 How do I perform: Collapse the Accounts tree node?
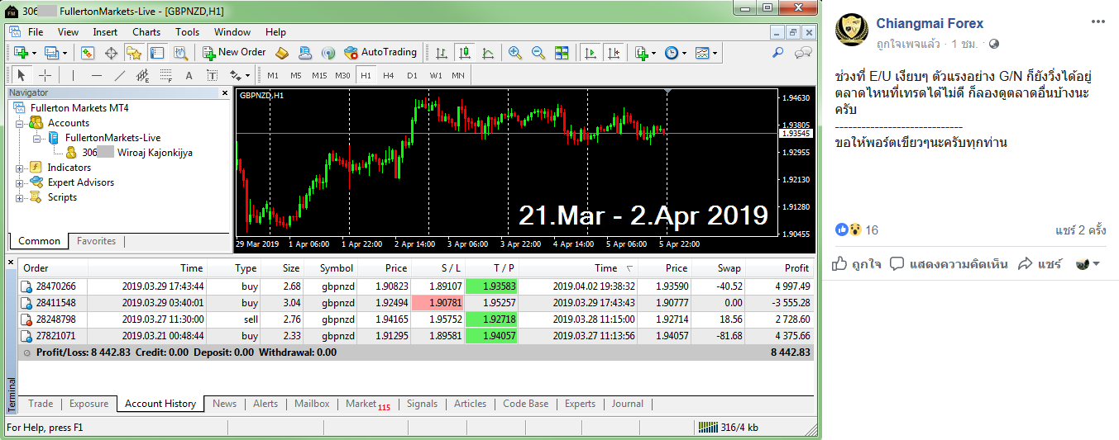[19, 123]
